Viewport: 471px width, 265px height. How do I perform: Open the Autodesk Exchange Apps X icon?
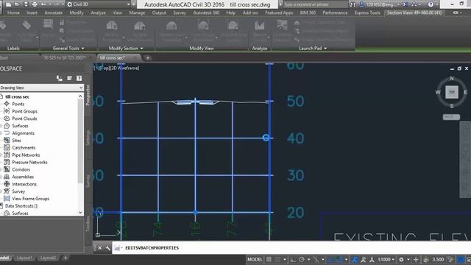pyautogui.click(x=406, y=4)
